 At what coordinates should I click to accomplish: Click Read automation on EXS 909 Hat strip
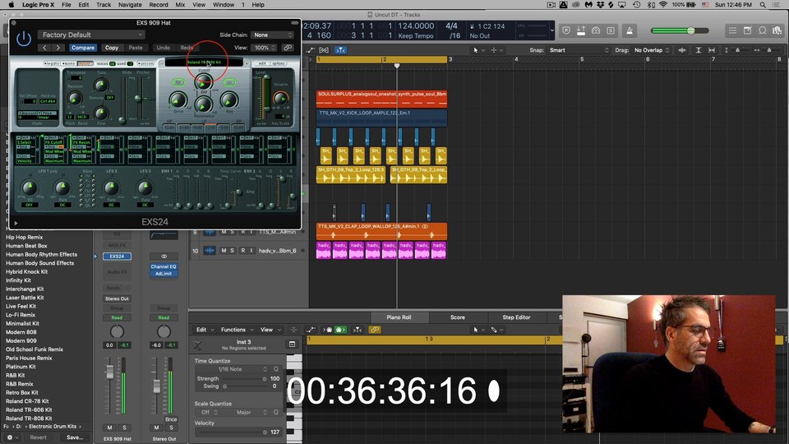tap(117, 317)
